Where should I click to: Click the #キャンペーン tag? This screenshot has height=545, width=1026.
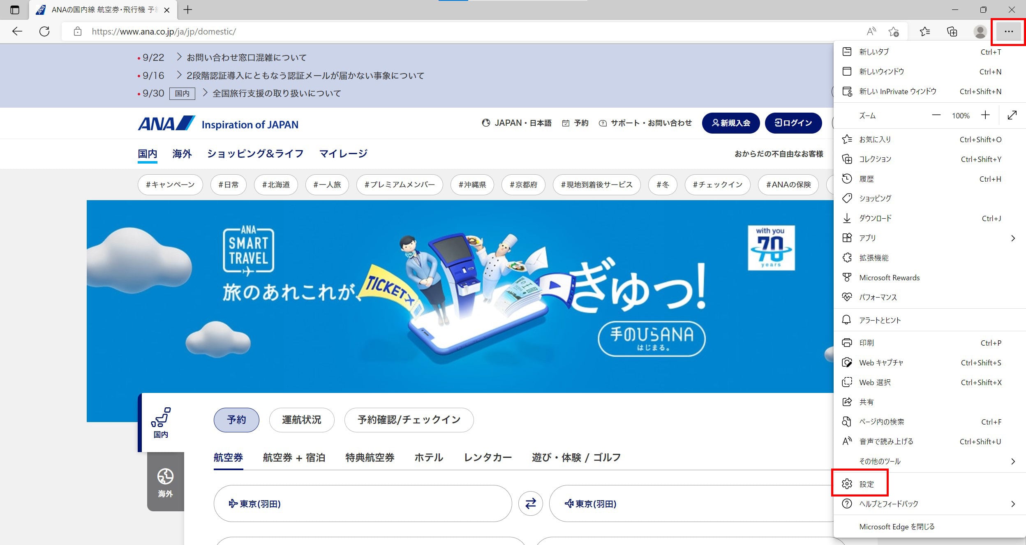(170, 185)
